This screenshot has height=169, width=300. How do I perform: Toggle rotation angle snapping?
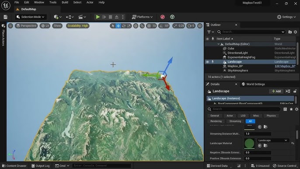point(161,26)
